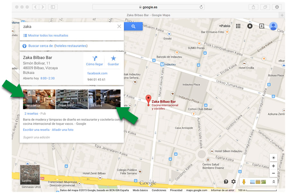Click the red Zaka Bilbao Bar pin
The height and width of the screenshot is (193, 289).
click(148, 100)
